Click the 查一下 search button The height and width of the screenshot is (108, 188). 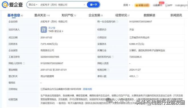[x=93, y=5]
